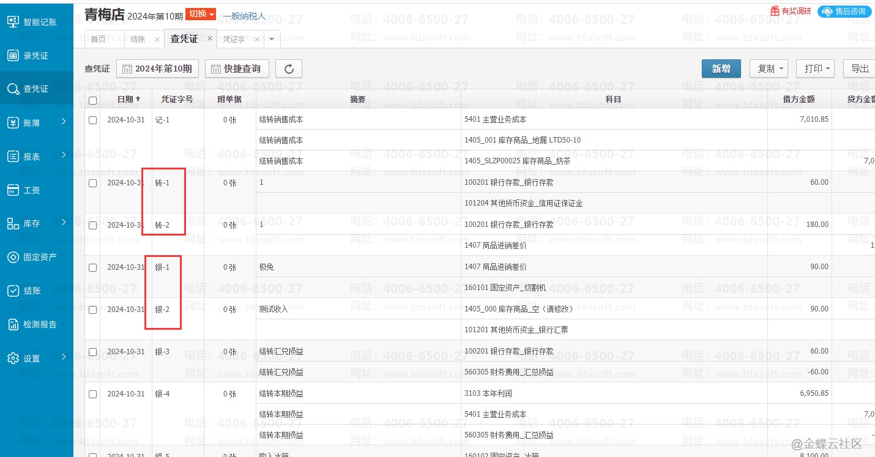Select the checkbox for voucher 银-3
The image size is (875, 457).
pyautogui.click(x=92, y=352)
